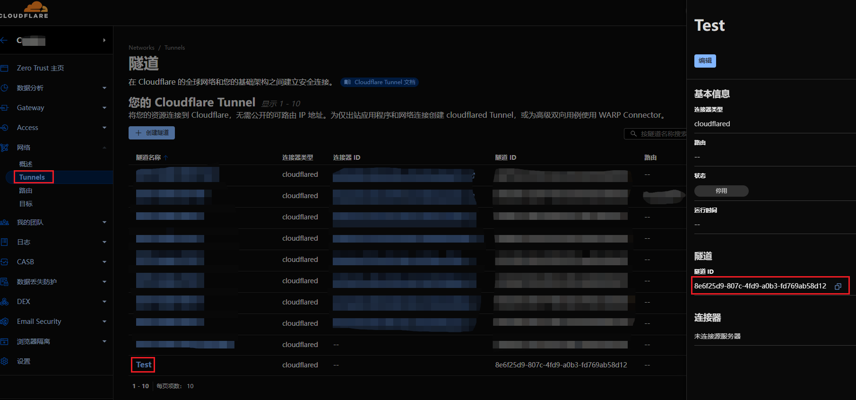Click the 我的团队 team icon
Screen dimensions: 856x400
click(4, 222)
